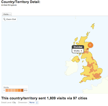
Task: Click the Visits legend title
Action: coord(6,87)
